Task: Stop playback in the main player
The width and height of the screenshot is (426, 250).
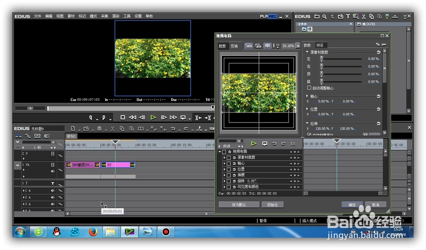Action: [x=123, y=117]
